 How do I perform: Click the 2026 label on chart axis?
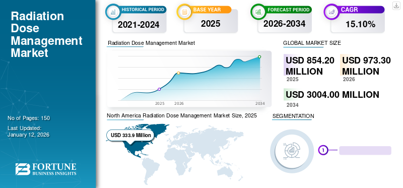(x=179, y=104)
